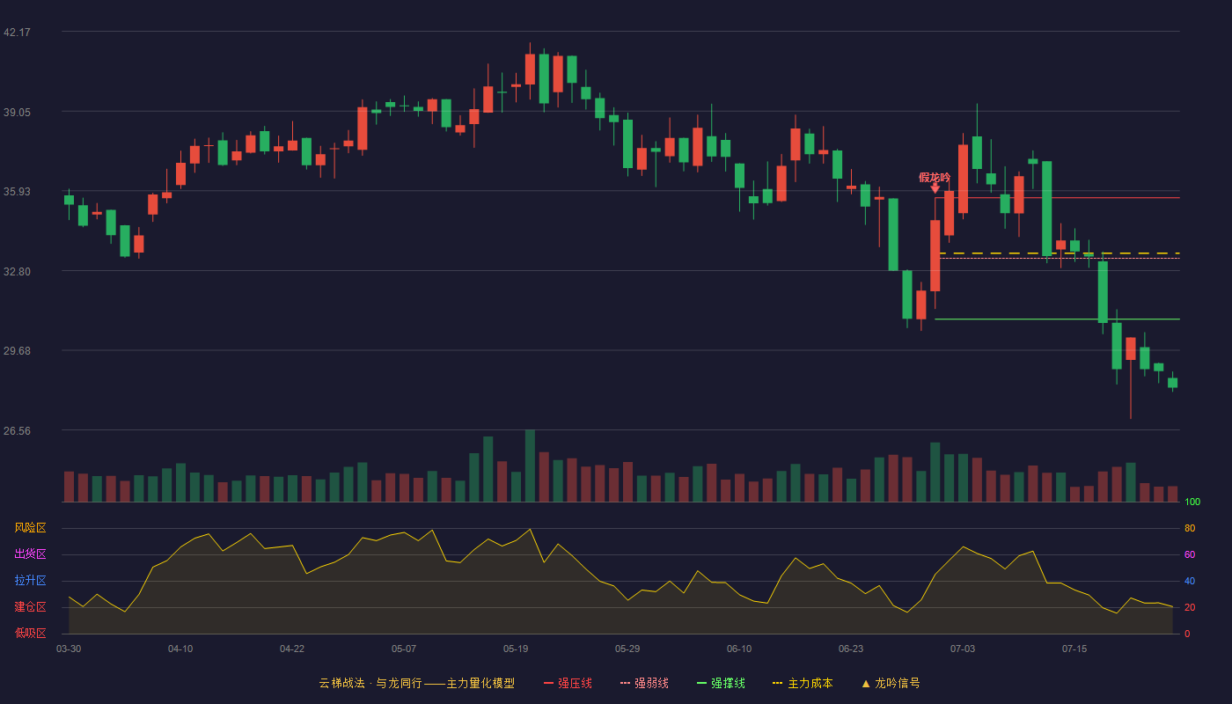Click the 35.93 price axis label

(x=17, y=192)
